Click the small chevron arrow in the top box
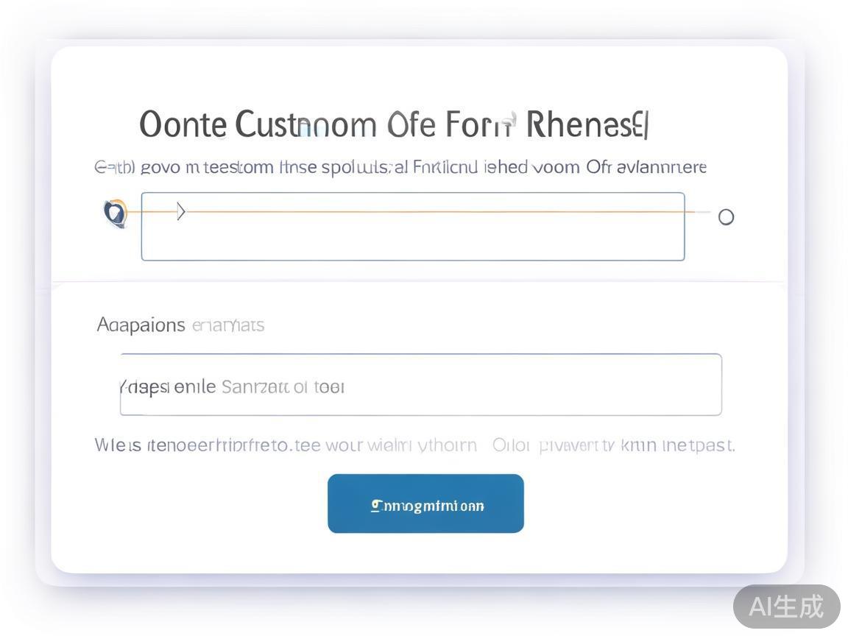 tap(181, 213)
